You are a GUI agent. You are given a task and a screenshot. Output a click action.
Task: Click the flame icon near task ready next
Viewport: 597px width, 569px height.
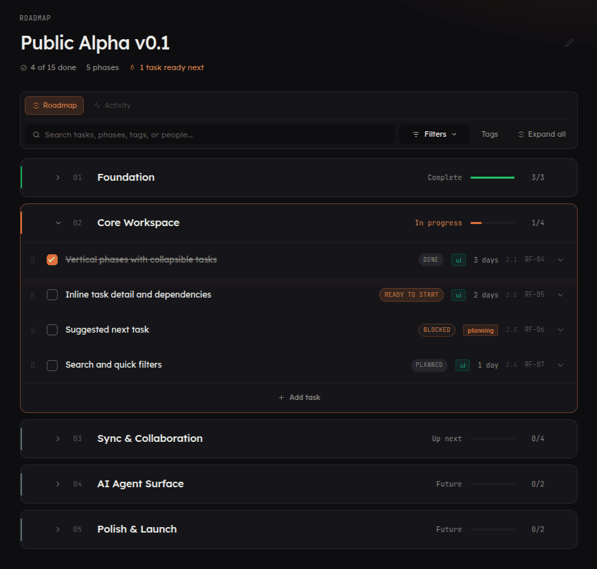pos(132,67)
